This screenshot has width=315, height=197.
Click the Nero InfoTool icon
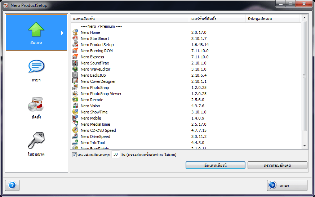tap(75, 142)
